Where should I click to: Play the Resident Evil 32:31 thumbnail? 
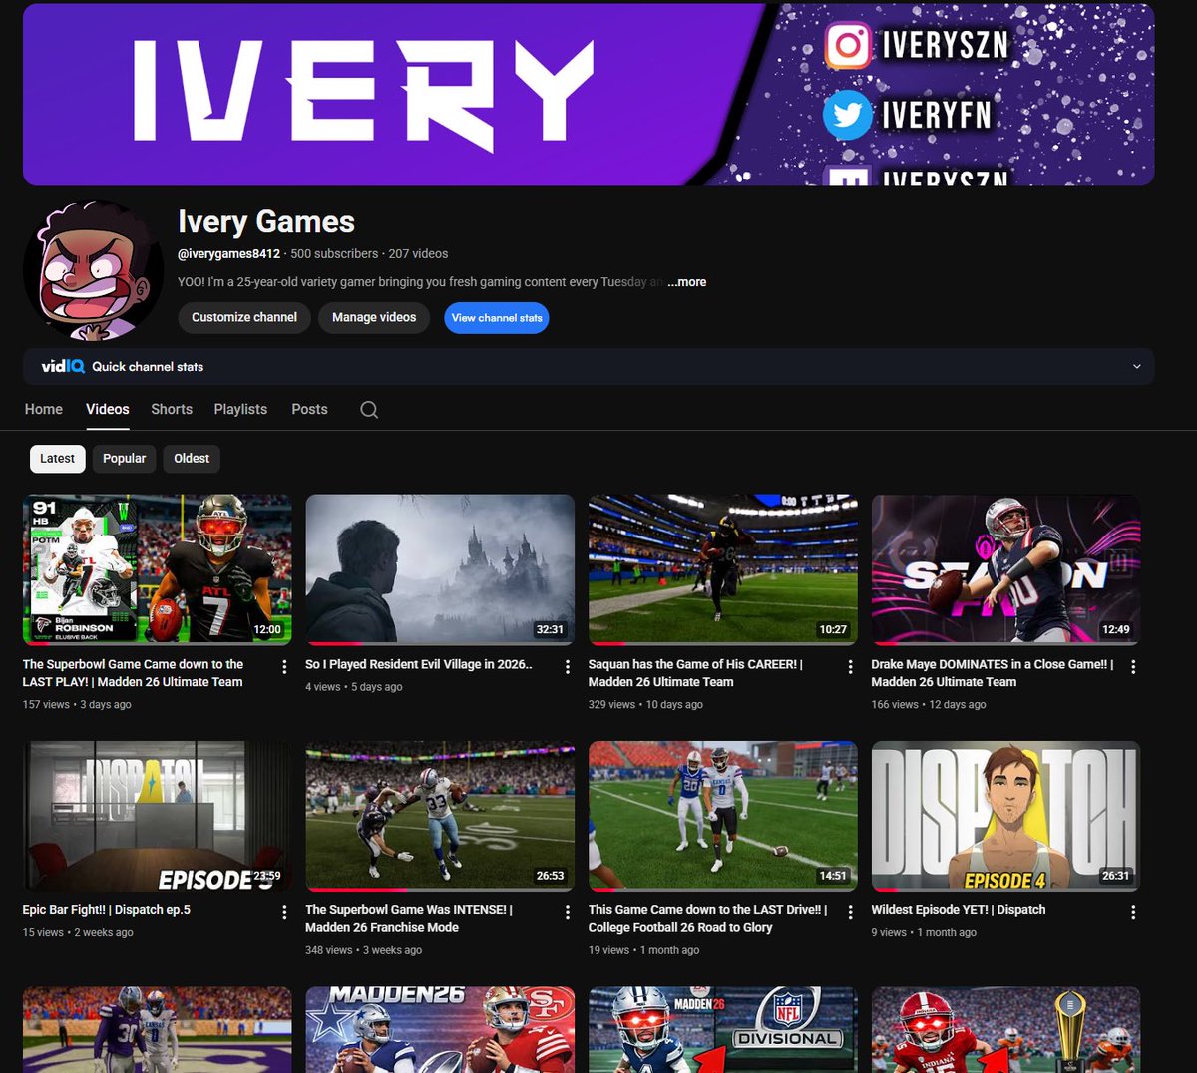[x=440, y=569]
